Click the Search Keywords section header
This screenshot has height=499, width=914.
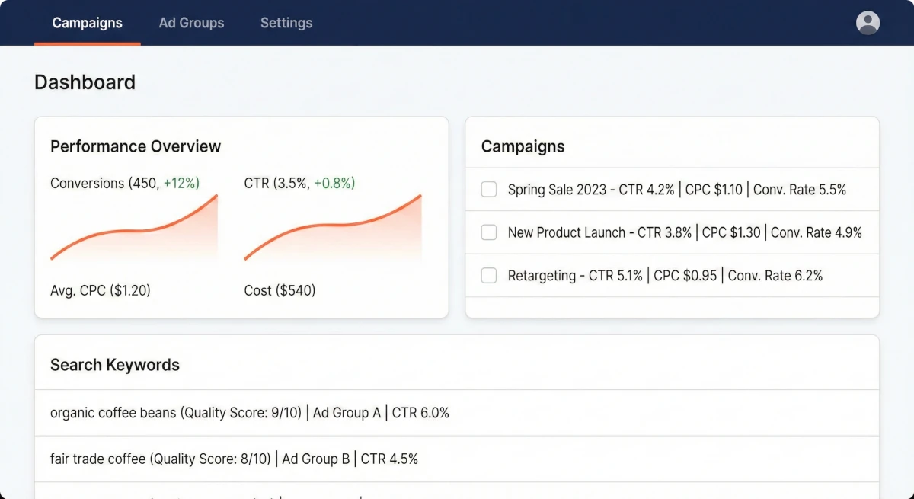[114, 365]
